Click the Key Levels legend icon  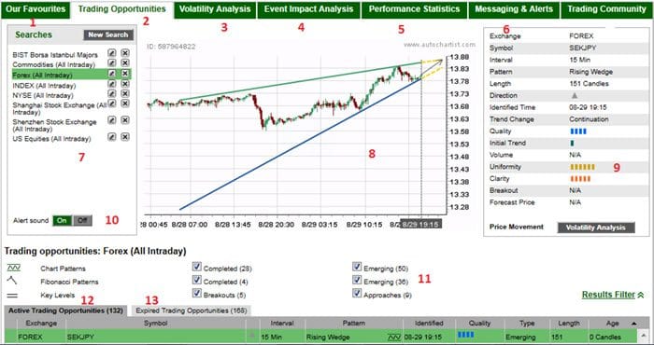point(12,296)
